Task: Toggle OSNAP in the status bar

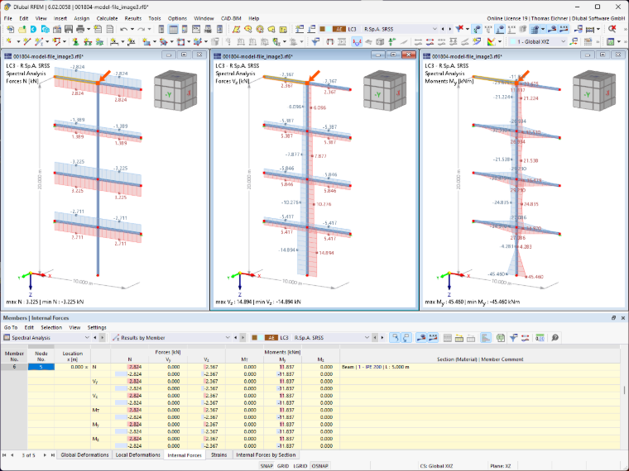Action: point(319,466)
